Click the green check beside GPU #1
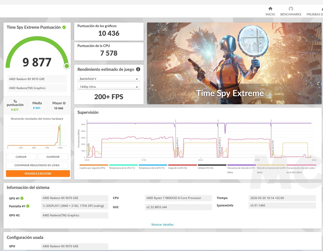This screenshot has width=323, height=251. tap(22, 198)
